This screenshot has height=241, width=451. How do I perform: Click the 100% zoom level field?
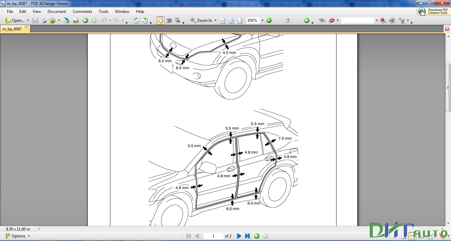[x=253, y=20]
